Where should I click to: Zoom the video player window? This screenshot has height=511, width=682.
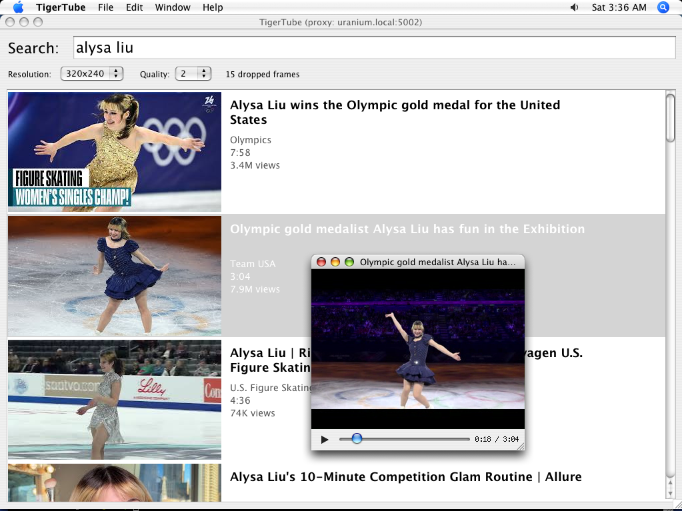click(x=349, y=262)
